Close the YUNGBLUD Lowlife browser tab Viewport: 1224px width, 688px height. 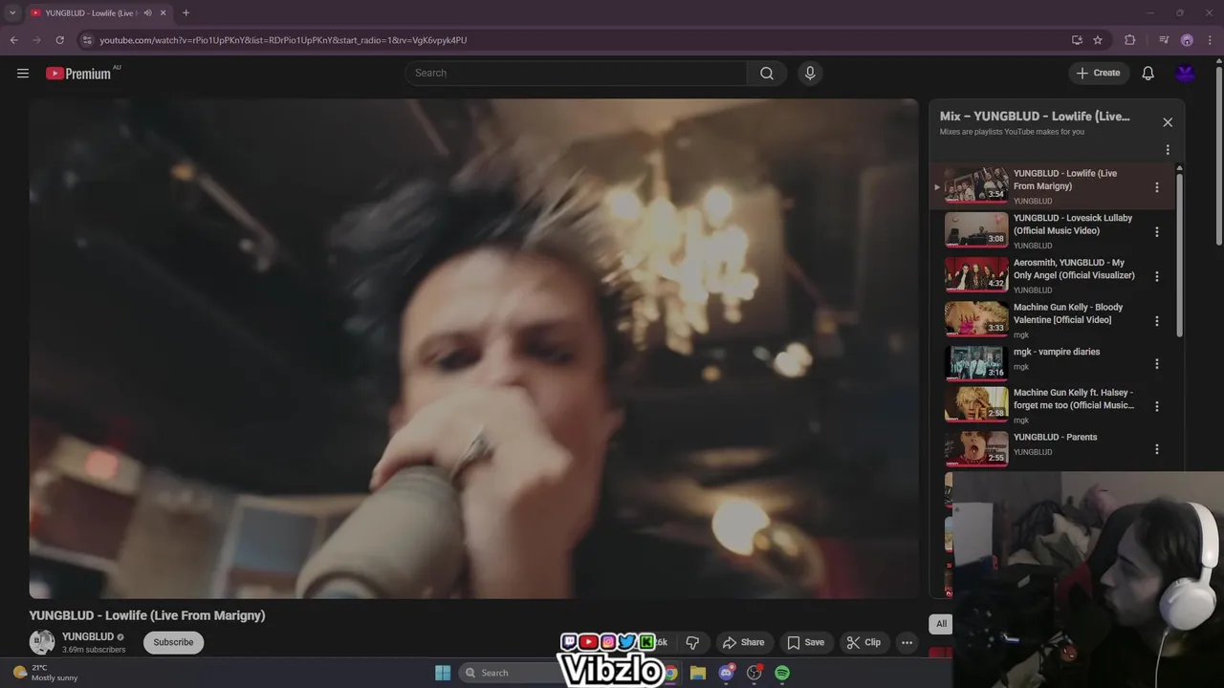tap(164, 12)
